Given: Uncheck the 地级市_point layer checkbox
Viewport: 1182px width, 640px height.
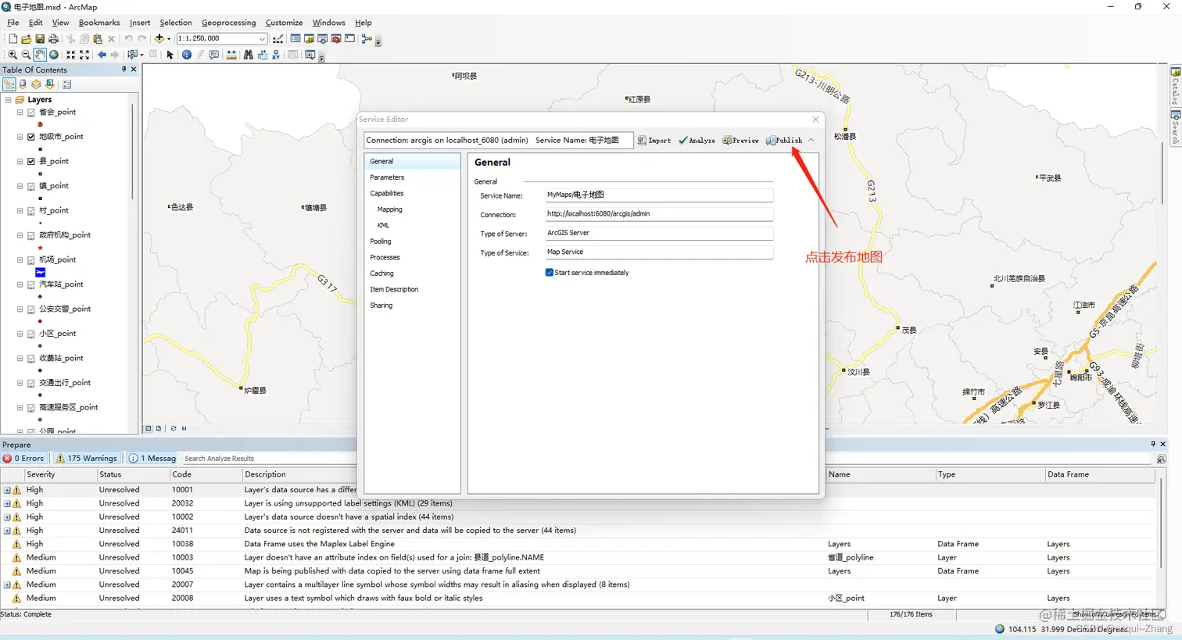Looking at the screenshot, I should tap(31, 137).
